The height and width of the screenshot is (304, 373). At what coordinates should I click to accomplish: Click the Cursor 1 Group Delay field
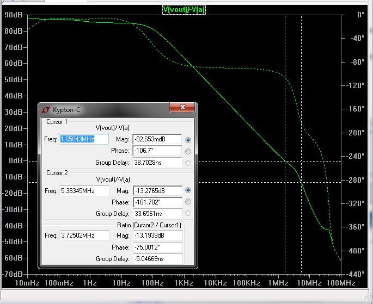coord(157,163)
